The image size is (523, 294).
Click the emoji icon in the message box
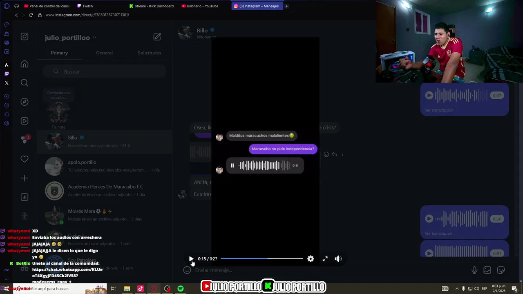(x=187, y=270)
